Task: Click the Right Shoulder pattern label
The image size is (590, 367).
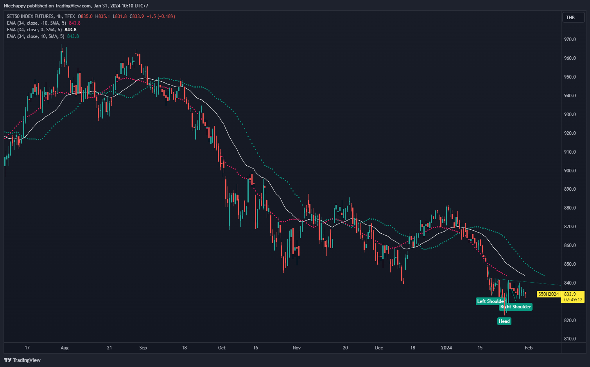Action: (516, 307)
